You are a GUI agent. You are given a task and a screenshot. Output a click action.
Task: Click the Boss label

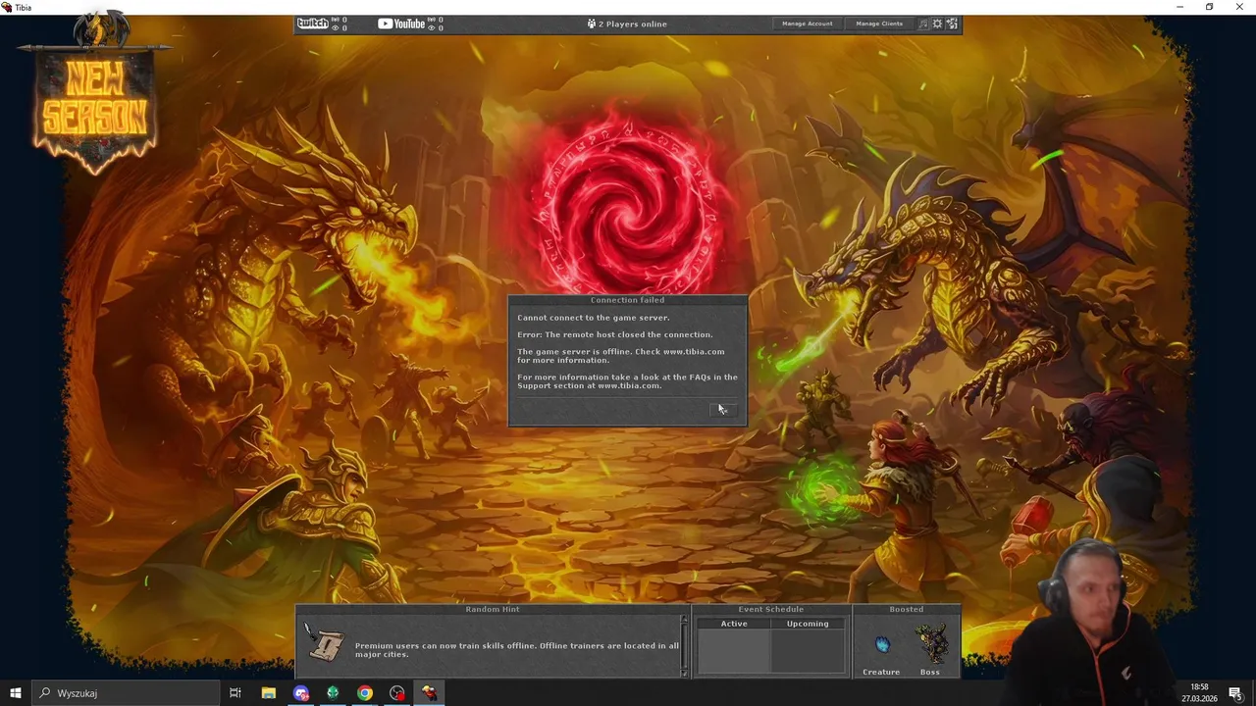(930, 672)
